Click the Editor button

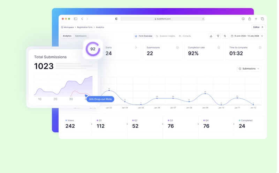(258, 27)
